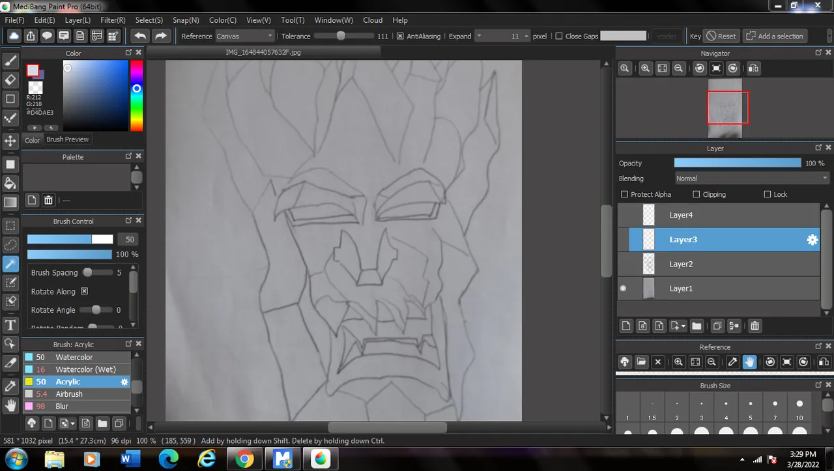Toggle AntiAliasing checkbox
This screenshot has height=471, width=834.
coord(400,36)
